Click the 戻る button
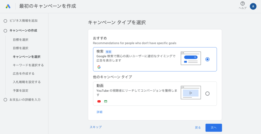The image size is (261, 134). click(x=198, y=128)
